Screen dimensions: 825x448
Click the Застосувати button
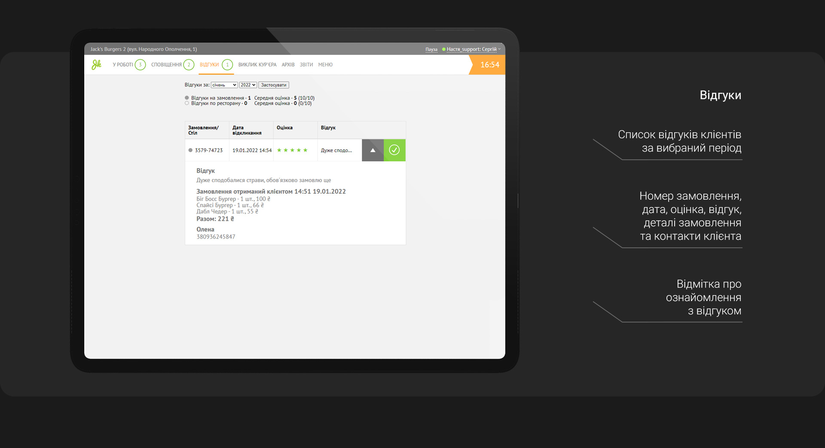click(274, 85)
